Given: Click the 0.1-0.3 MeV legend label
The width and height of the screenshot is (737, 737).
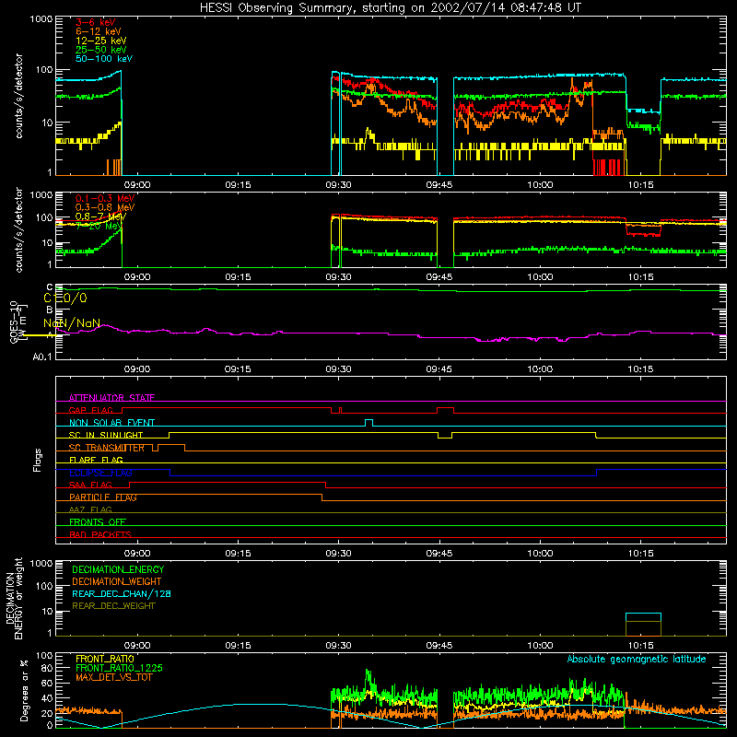Looking at the screenshot, I should click(x=105, y=198).
